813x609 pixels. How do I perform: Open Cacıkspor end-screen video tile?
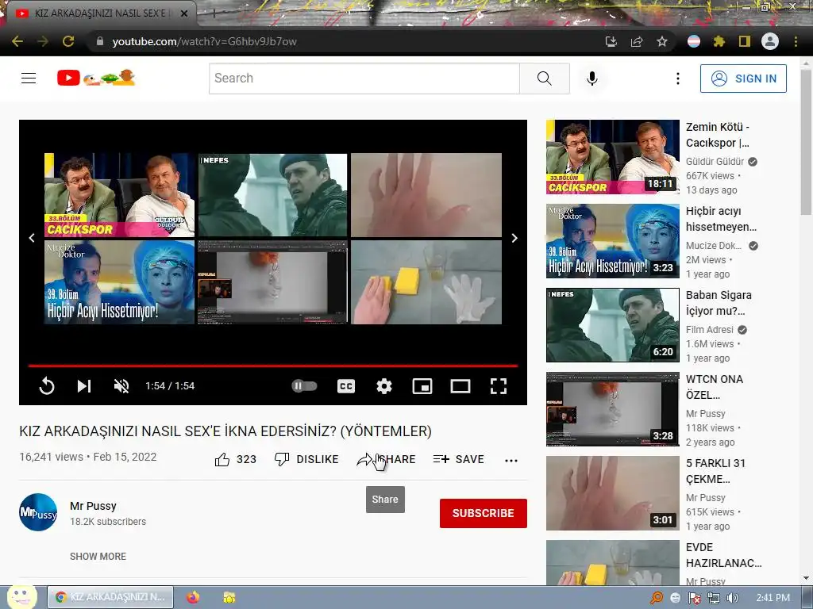coord(119,195)
